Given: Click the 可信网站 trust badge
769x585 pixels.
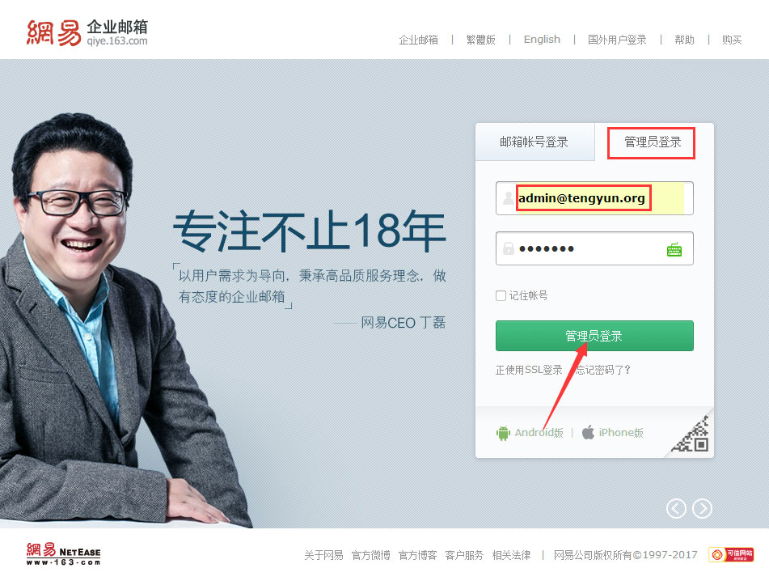Looking at the screenshot, I should tap(731, 554).
